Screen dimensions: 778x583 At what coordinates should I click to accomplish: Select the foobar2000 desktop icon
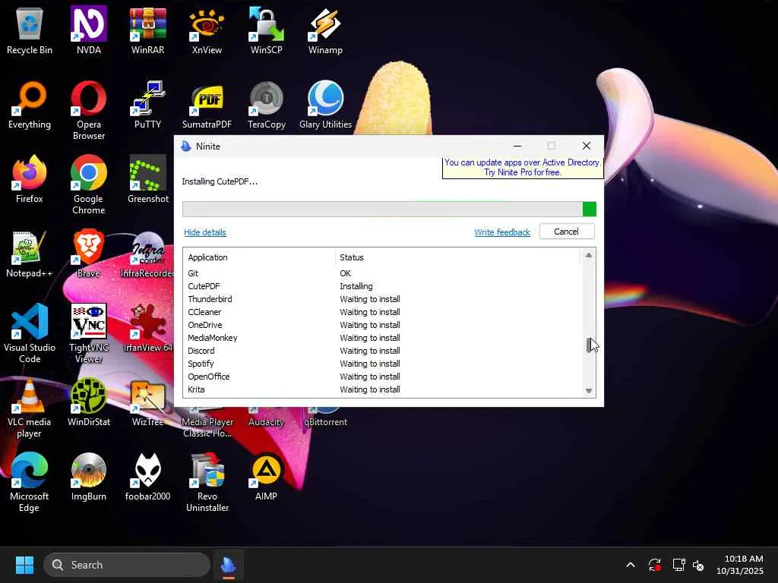click(x=147, y=477)
